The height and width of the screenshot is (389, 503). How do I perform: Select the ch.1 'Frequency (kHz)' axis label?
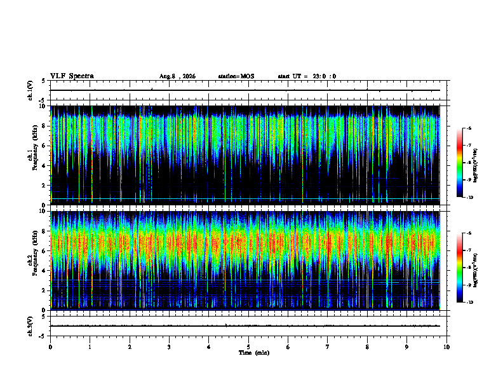tap(35, 147)
